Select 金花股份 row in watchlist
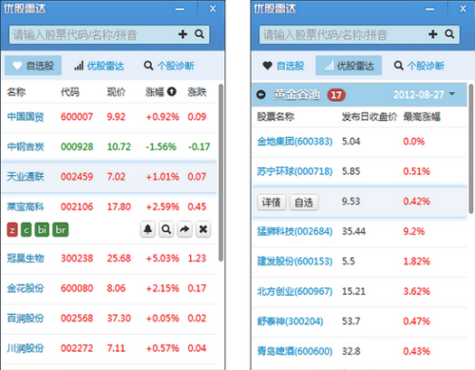This screenshot has width=475, height=370. pos(109,288)
